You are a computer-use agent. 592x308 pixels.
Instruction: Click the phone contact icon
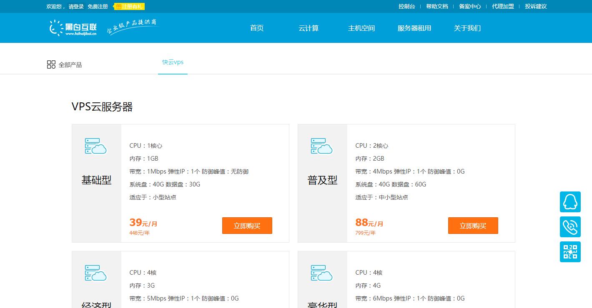pyautogui.click(x=570, y=227)
